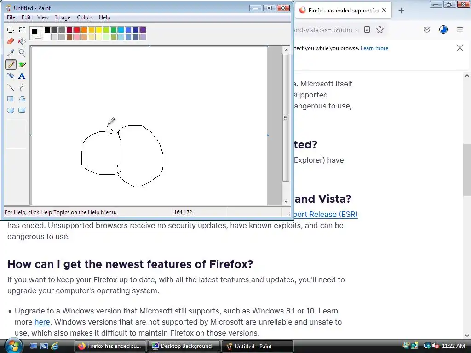471x353 pixels.
Task: Open the View menu in Paint
Action: point(43,17)
